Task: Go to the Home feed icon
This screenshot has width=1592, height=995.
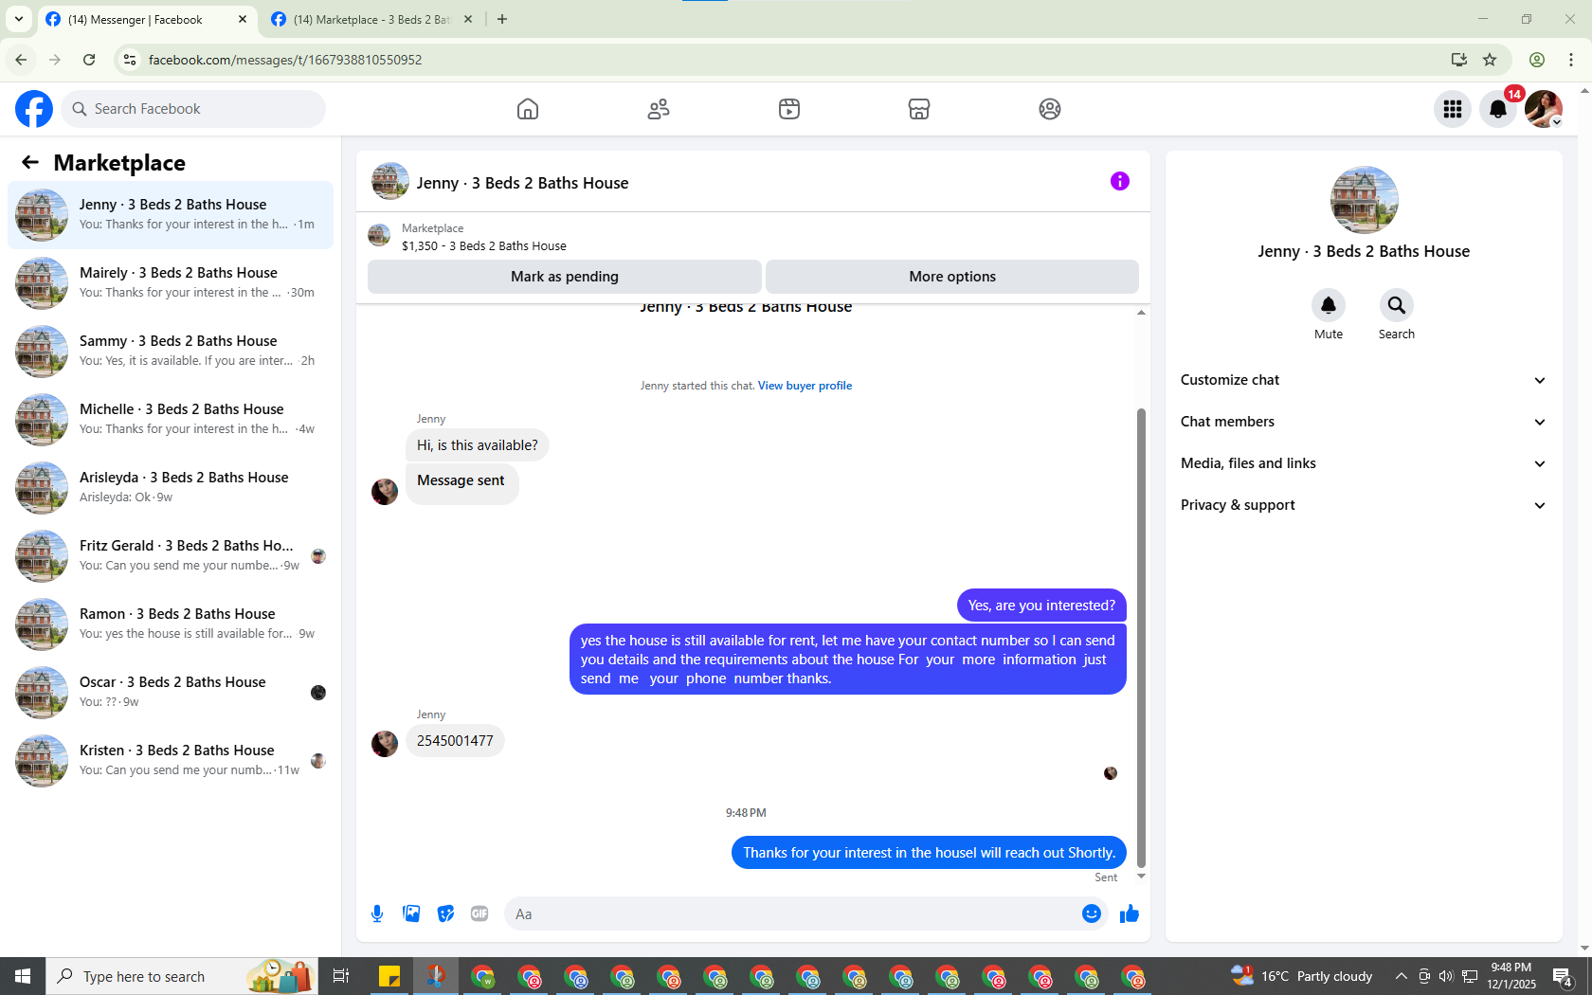Action: pos(528,109)
